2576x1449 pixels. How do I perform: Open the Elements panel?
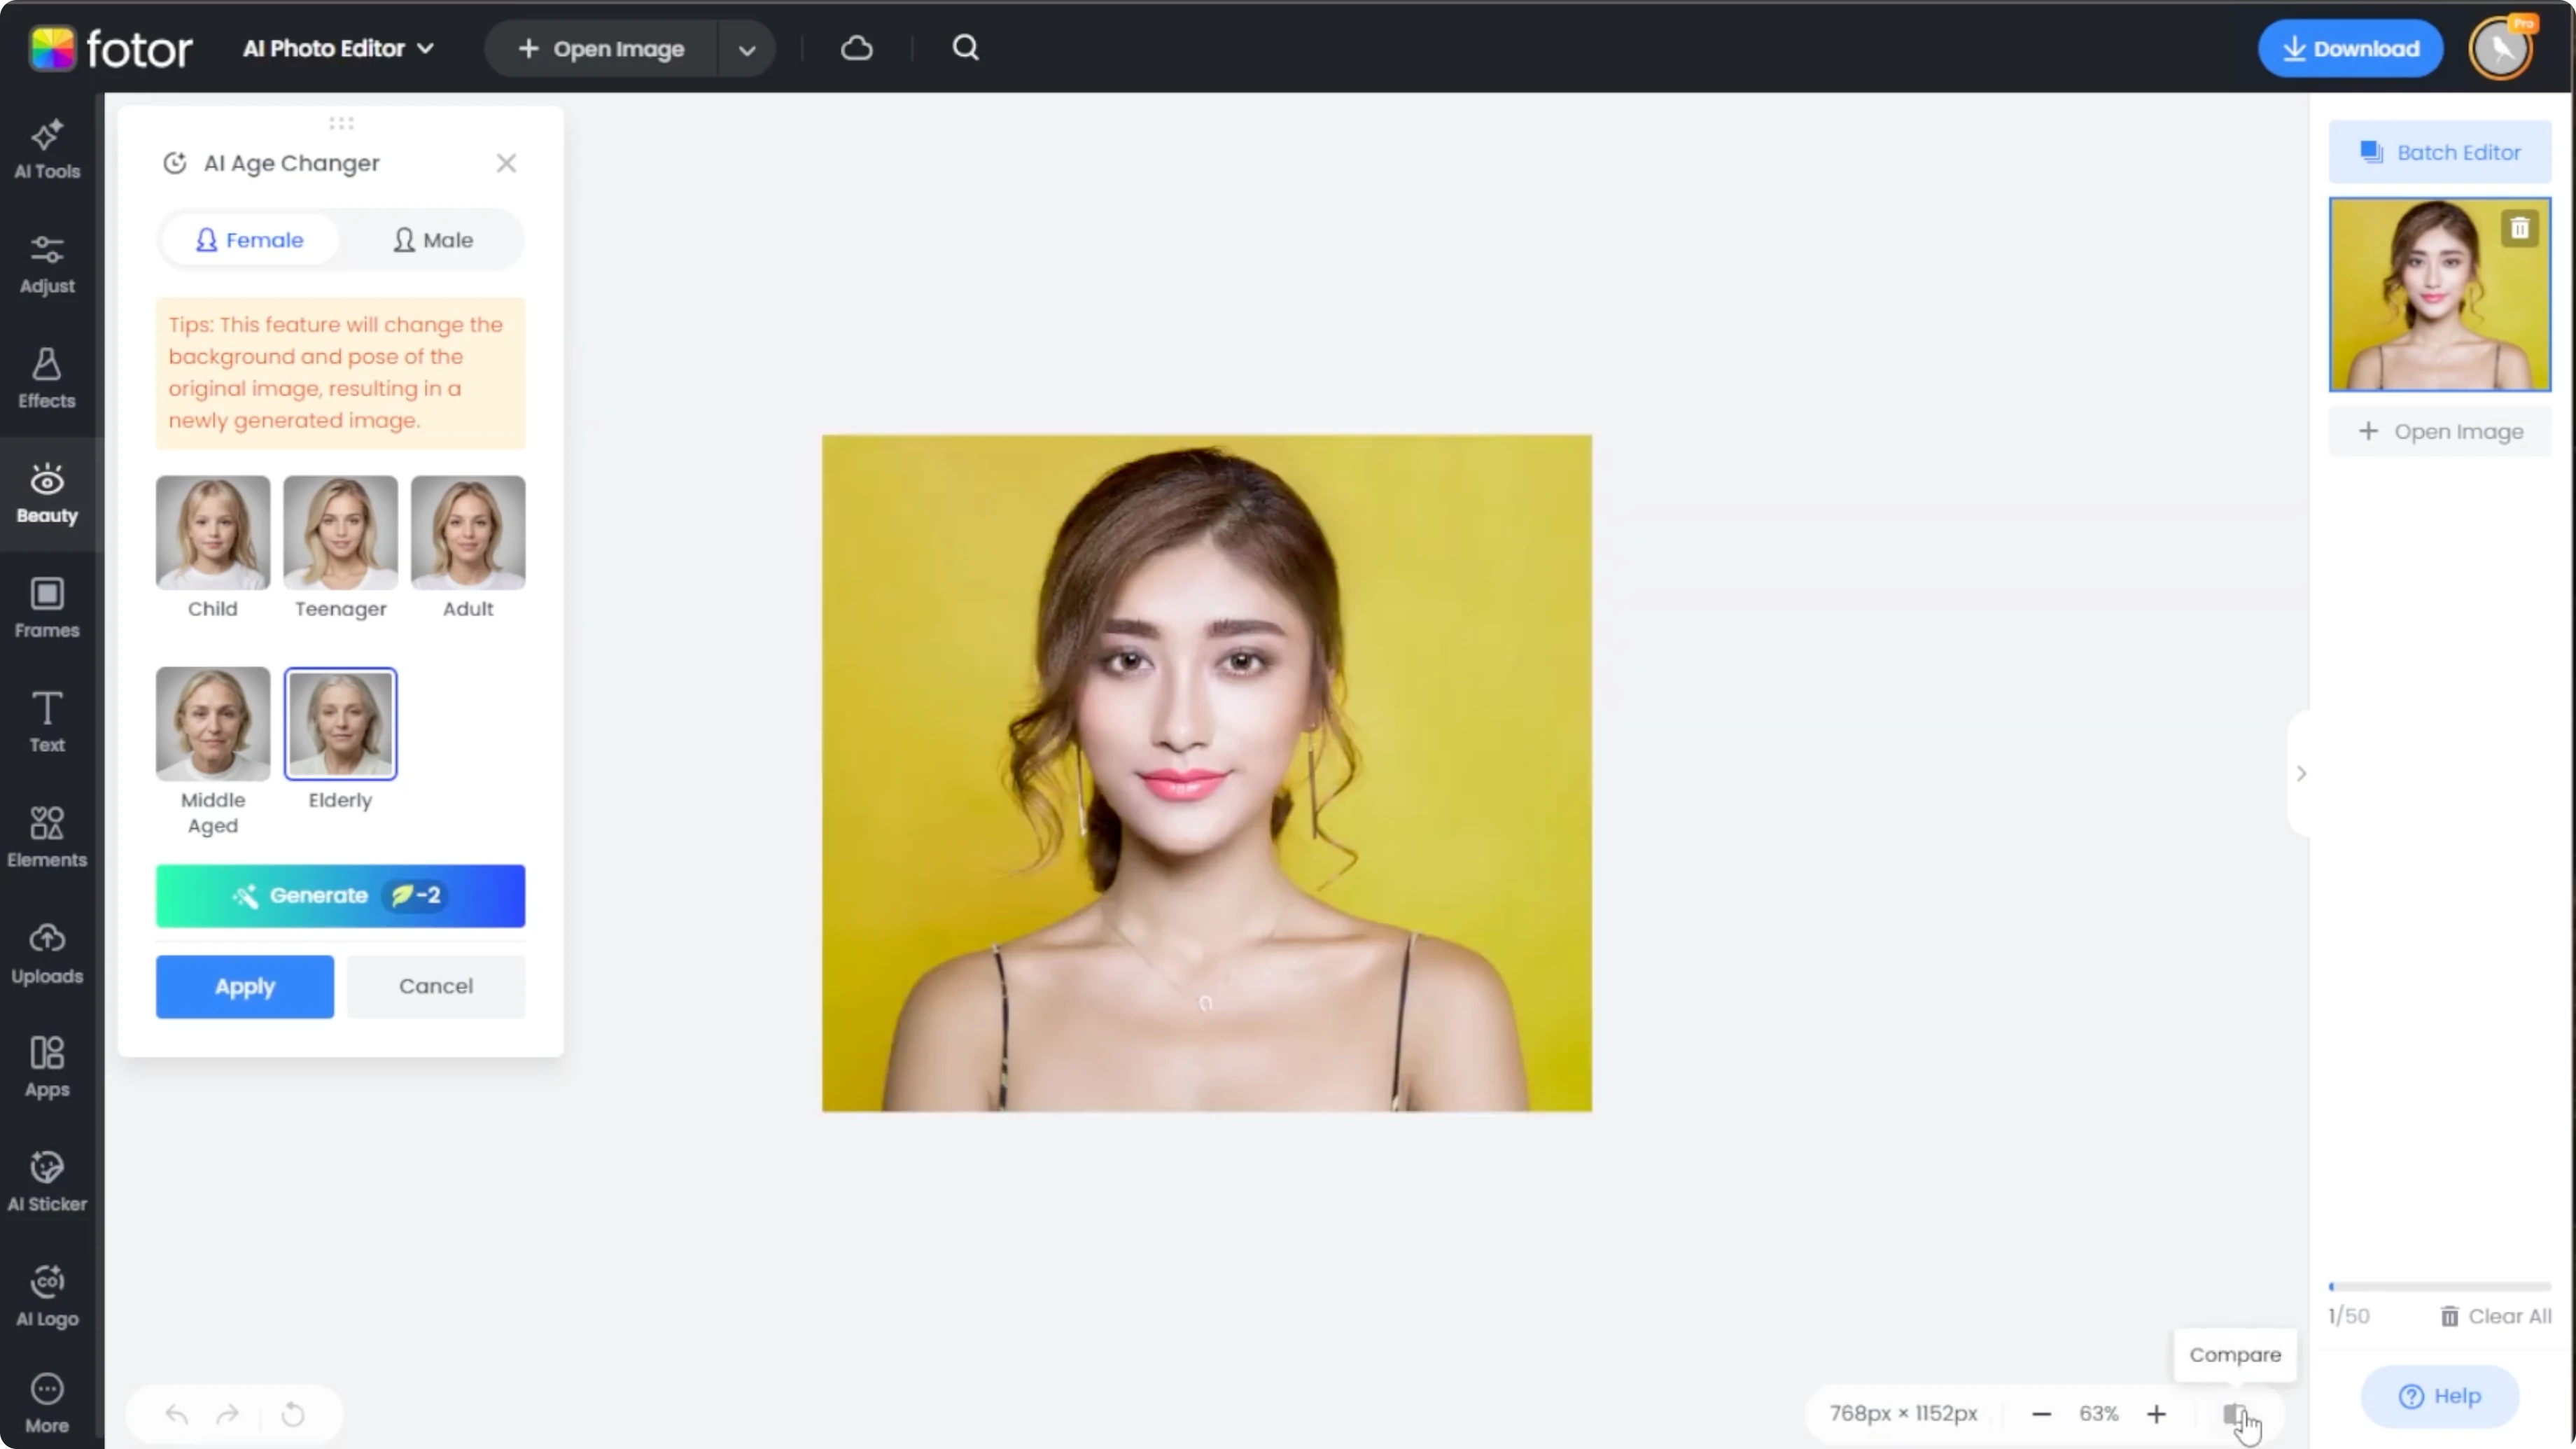(47, 838)
